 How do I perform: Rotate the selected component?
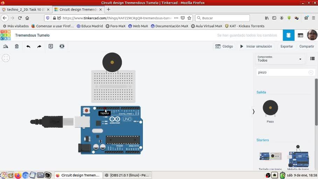click(x=6, y=46)
